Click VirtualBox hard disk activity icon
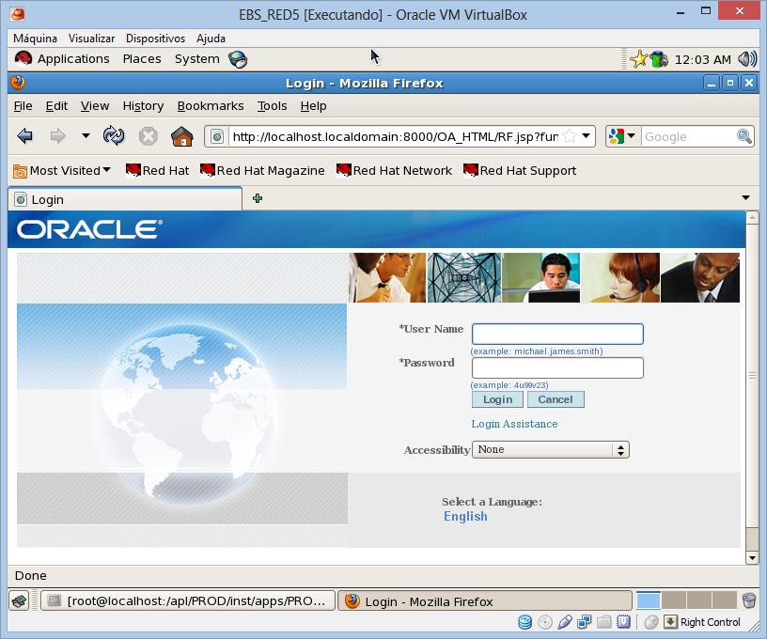Viewport: 767px width, 639px height. click(524, 622)
